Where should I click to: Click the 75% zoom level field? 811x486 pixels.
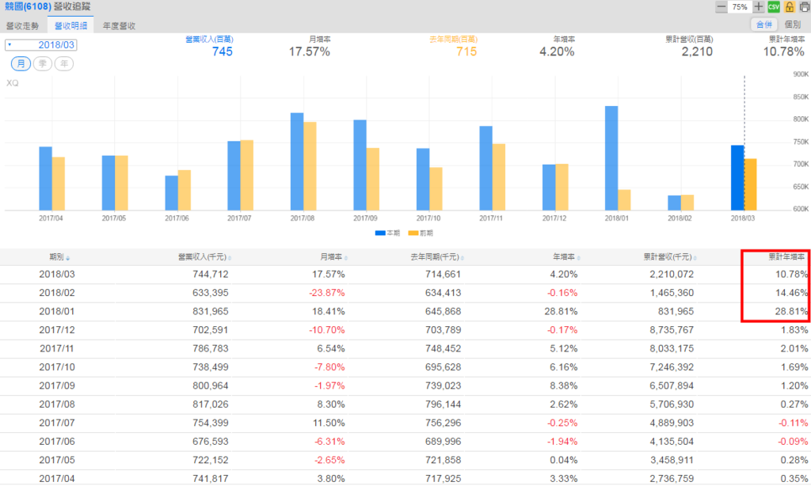point(740,6)
